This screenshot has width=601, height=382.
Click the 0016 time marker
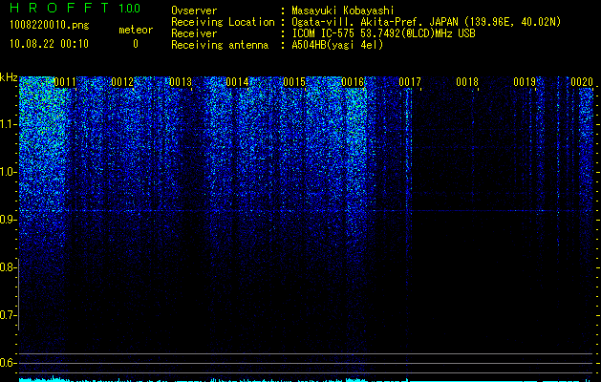pyautogui.click(x=353, y=82)
